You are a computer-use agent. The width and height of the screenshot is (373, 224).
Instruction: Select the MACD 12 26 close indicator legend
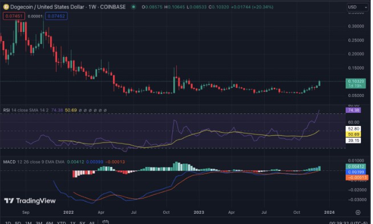point(34,162)
